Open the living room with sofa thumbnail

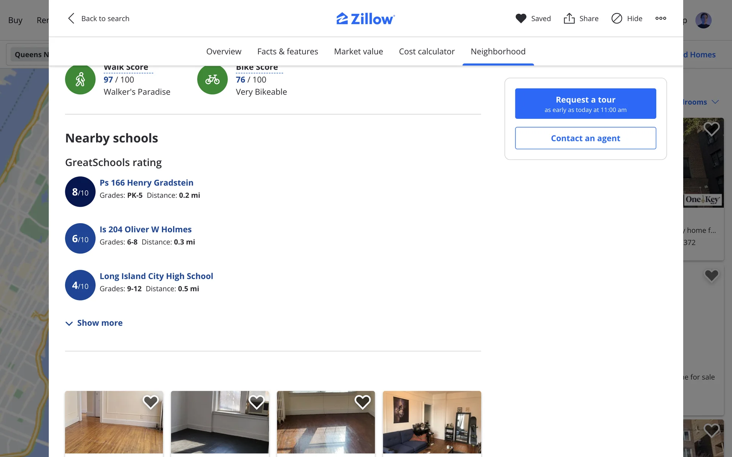432,422
